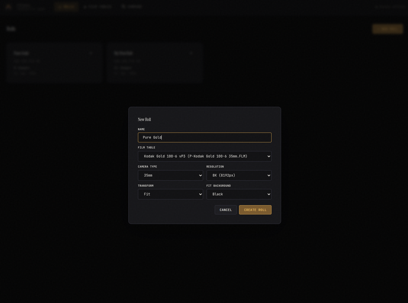Select the highlighted gold tab in dimmed header

tap(67, 7)
